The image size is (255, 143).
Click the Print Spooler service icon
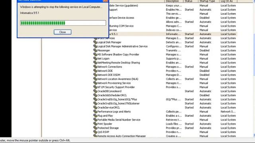coord(95,124)
